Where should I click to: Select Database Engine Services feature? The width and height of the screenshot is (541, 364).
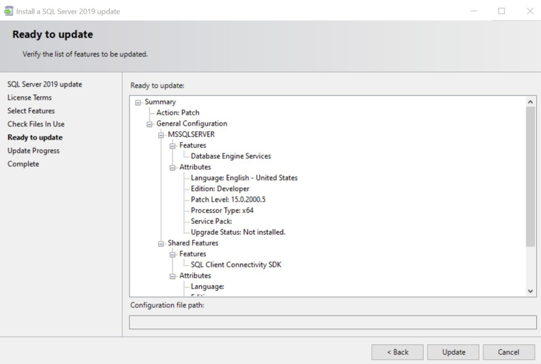click(x=231, y=156)
